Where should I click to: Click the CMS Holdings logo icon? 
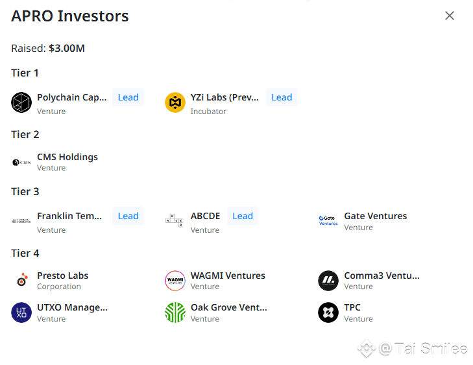point(21,162)
